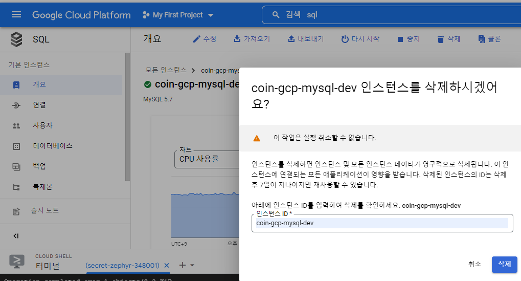
Task: Add a new Cloud Shell session
Action: click(x=182, y=265)
